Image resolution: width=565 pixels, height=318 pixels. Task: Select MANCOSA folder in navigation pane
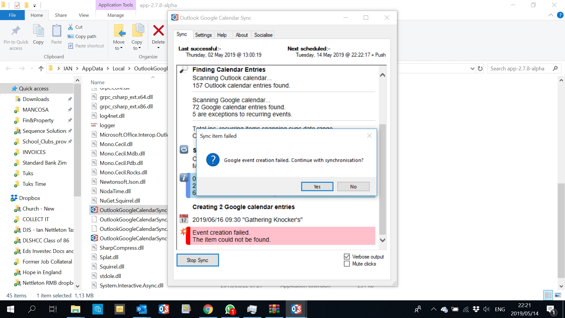(x=36, y=110)
